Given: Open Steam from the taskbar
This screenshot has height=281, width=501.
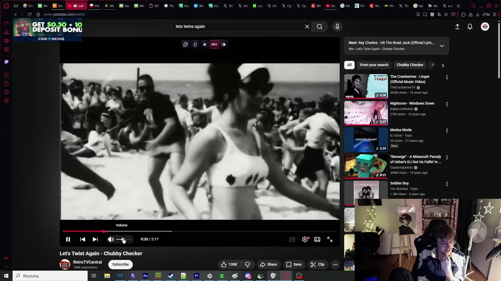Looking at the screenshot, I should [171, 276].
